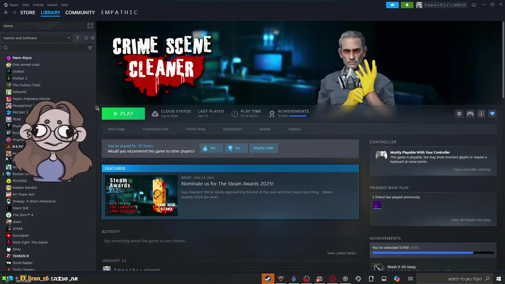Screen dimensions: 505x284
Task: Open View all friends who play
Action: (x=471, y=220)
